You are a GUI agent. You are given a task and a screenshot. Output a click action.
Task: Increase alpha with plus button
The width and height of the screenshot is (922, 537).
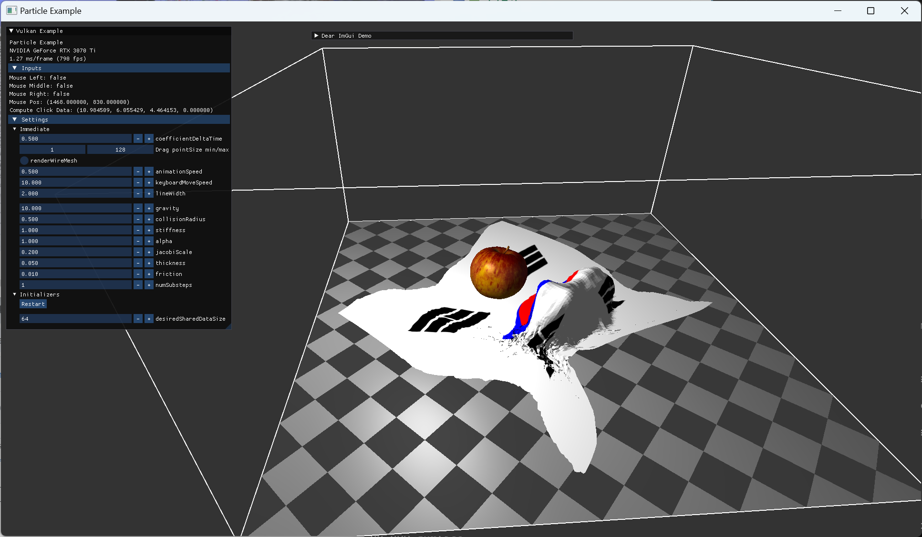click(149, 241)
